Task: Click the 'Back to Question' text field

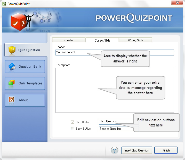Action: tap(115, 129)
